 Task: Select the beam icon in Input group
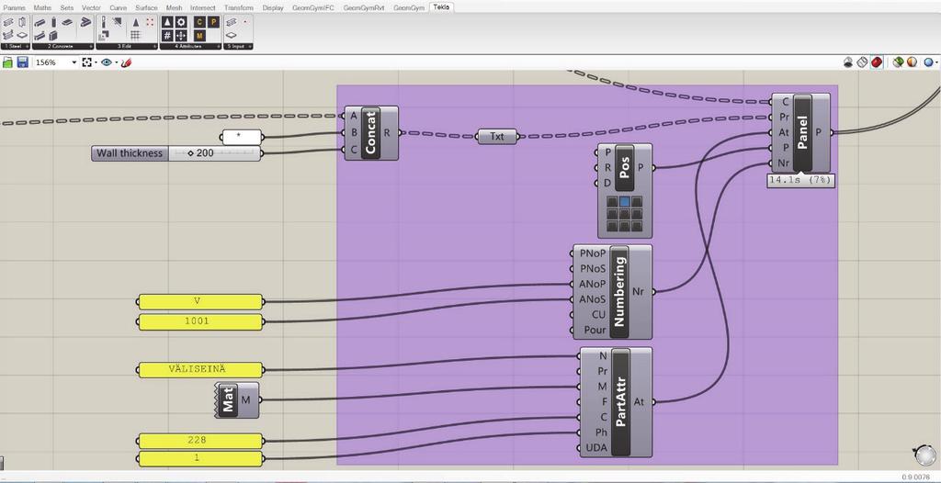[231, 22]
